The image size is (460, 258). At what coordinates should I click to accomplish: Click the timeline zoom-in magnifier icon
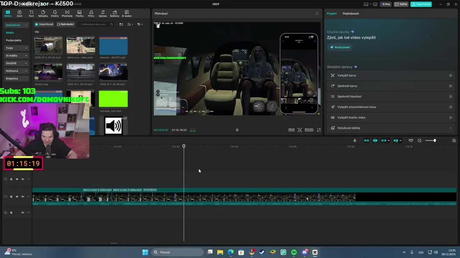click(454, 140)
